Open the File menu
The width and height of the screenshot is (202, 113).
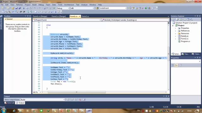pyautogui.click(x=2, y=5)
